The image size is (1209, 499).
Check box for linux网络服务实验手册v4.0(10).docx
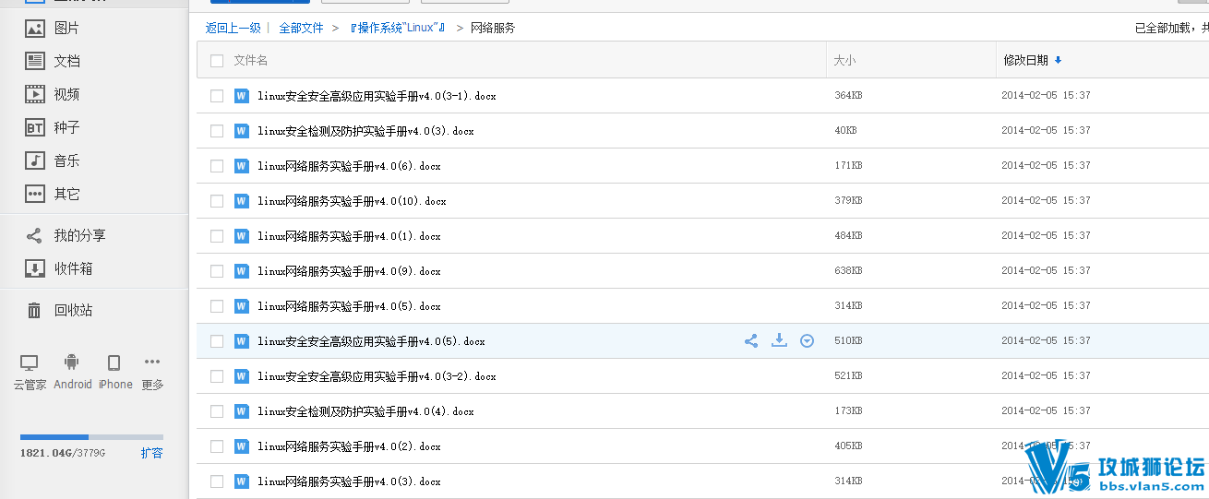(217, 201)
